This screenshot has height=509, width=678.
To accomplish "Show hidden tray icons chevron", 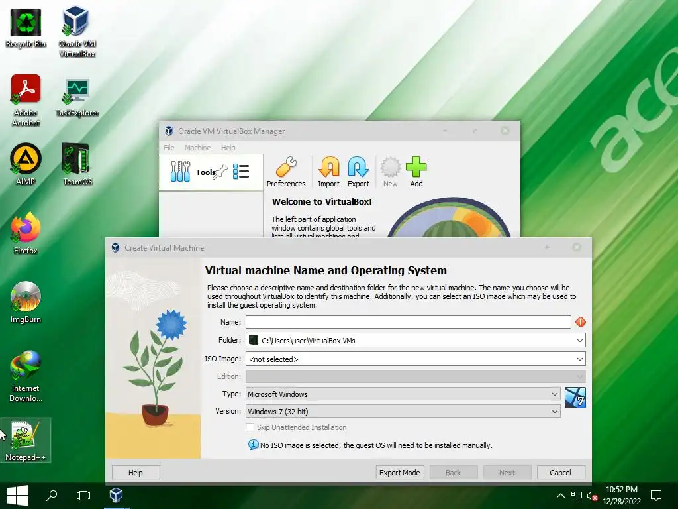I will [x=560, y=496].
